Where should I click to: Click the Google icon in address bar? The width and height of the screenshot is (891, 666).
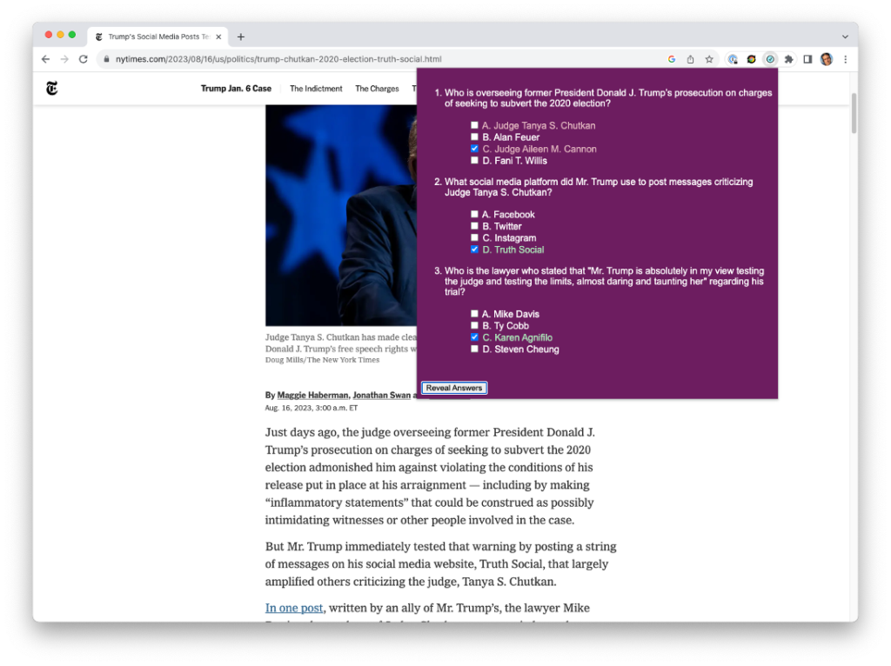pos(671,59)
